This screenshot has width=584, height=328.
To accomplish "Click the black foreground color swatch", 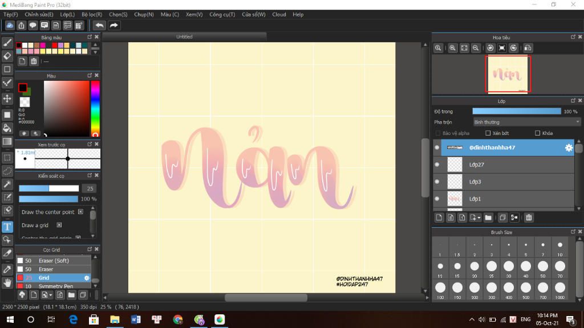I will pos(23,87).
